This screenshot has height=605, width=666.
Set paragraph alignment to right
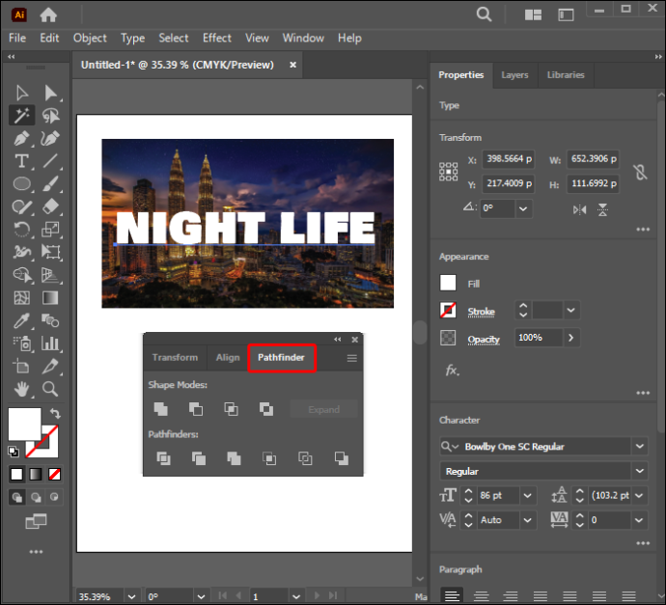click(x=511, y=596)
